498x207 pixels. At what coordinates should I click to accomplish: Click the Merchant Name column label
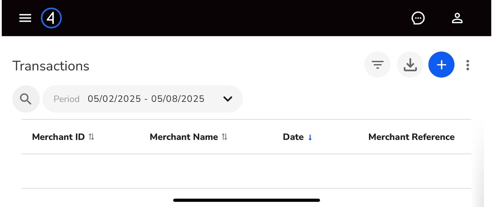point(184,137)
